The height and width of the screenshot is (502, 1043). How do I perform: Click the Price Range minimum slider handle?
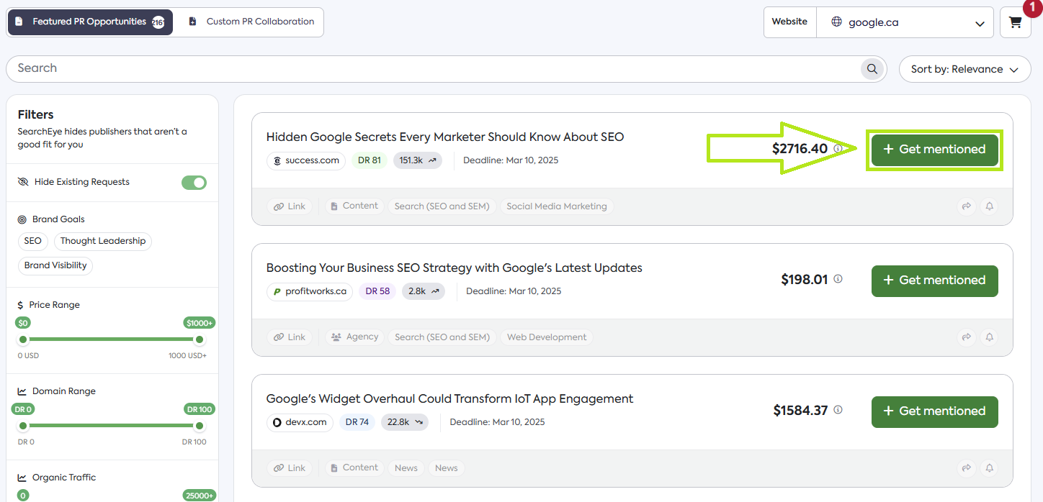tap(23, 339)
